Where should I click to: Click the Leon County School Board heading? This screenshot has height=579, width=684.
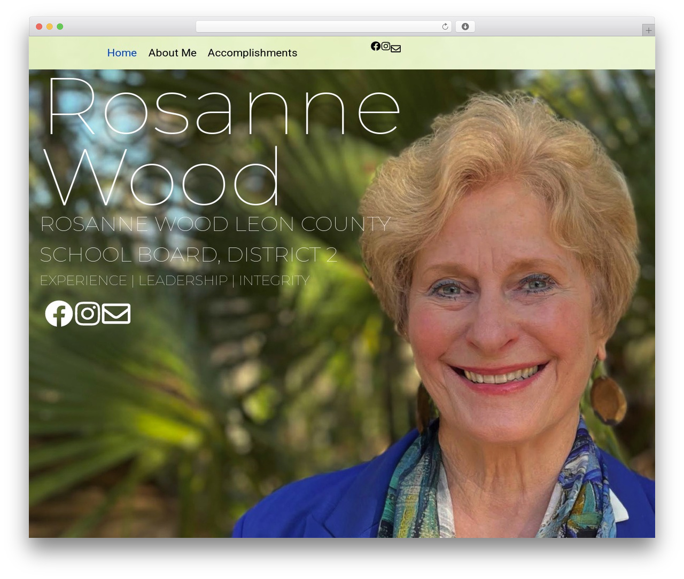[216, 239]
